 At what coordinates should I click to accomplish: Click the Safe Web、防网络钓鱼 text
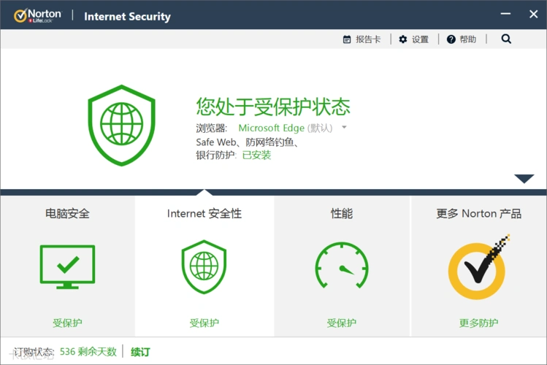coord(247,142)
